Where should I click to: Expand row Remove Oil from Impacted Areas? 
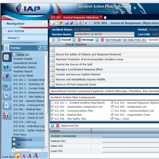coord(52,84)
